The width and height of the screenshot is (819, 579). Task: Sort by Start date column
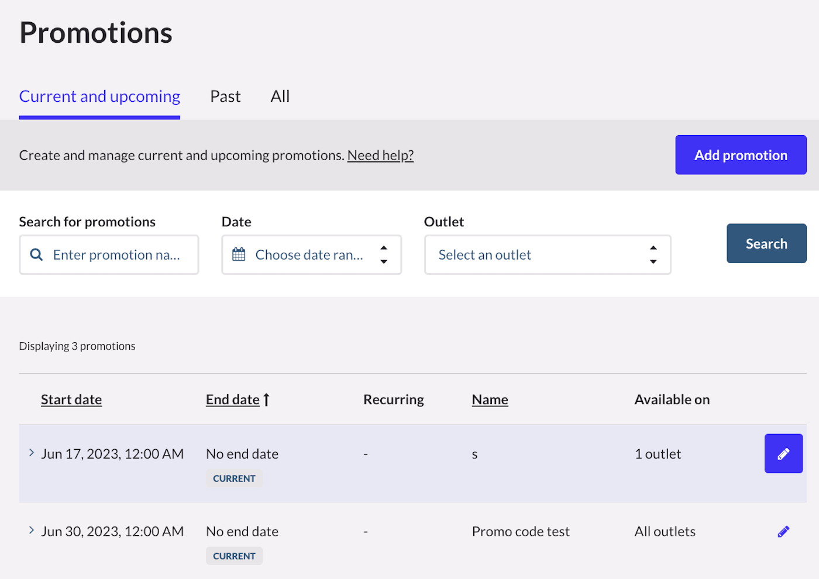[71, 399]
